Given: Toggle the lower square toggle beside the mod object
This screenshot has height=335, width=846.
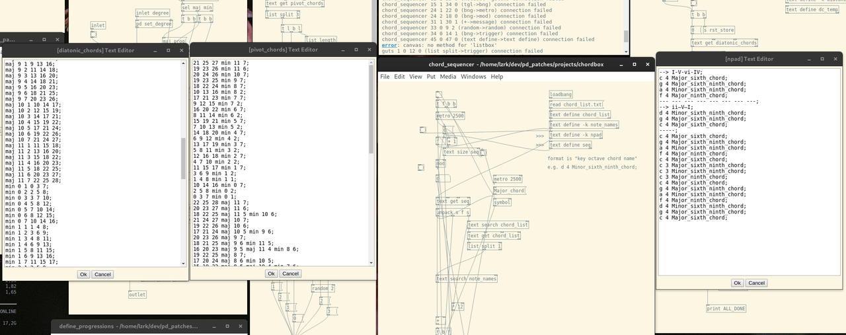Looking at the screenshot, I should 421,167.
